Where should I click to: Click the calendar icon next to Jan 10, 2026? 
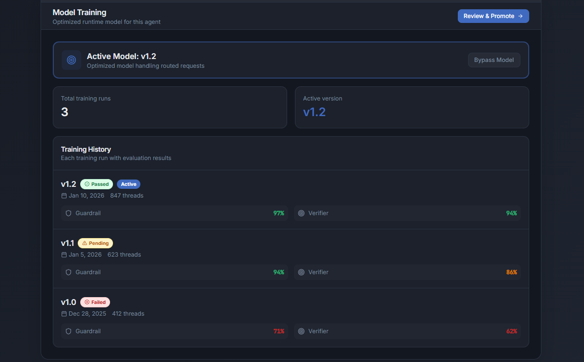pyautogui.click(x=64, y=195)
